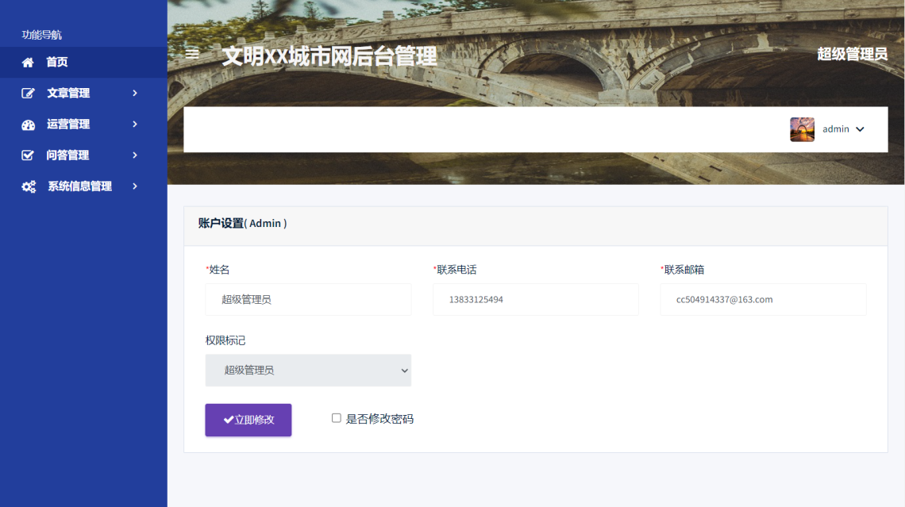The width and height of the screenshot is (905, 507).
Task: Click the checkmark icon inside 立即修改 button
Action: pyautogui.click(x=228, y=420)
